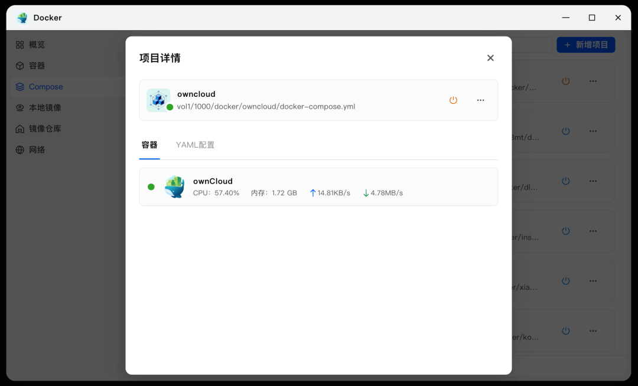638x386 pixels.
Task: Open more options for owncloud project
Action: pos(480,100)
